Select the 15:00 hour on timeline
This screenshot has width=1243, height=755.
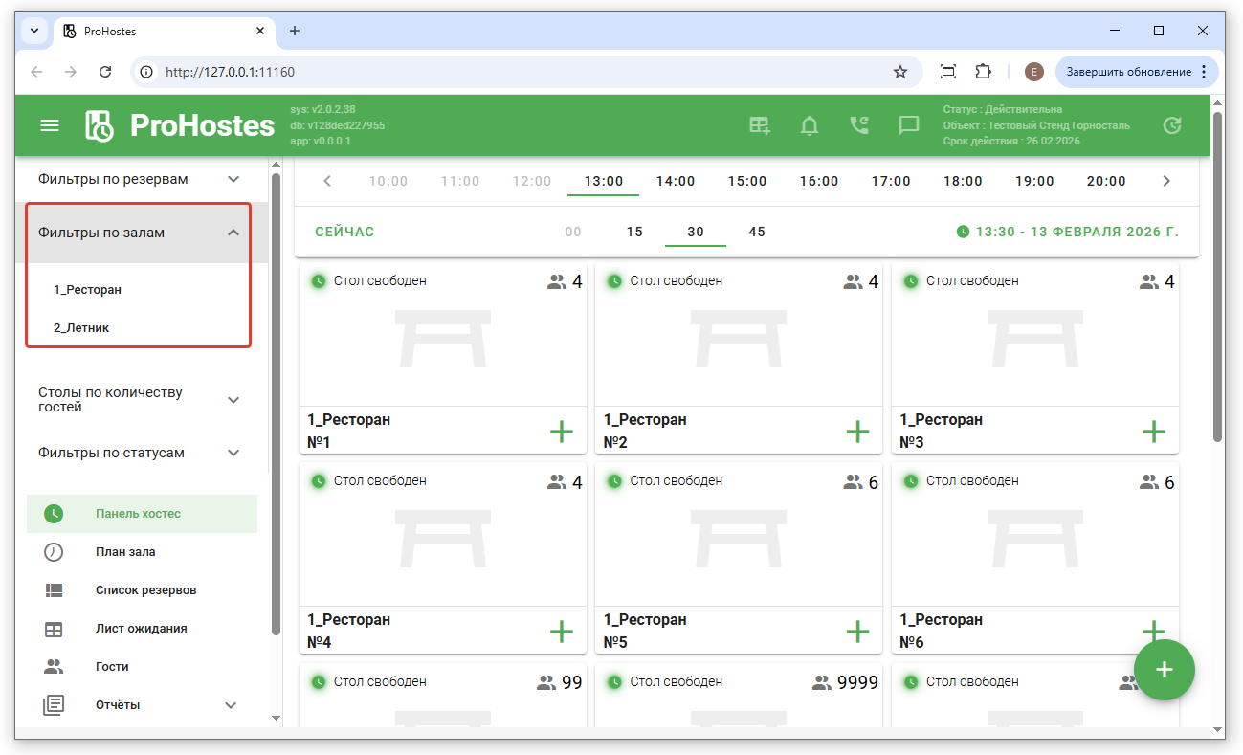(x=746, y=181)
